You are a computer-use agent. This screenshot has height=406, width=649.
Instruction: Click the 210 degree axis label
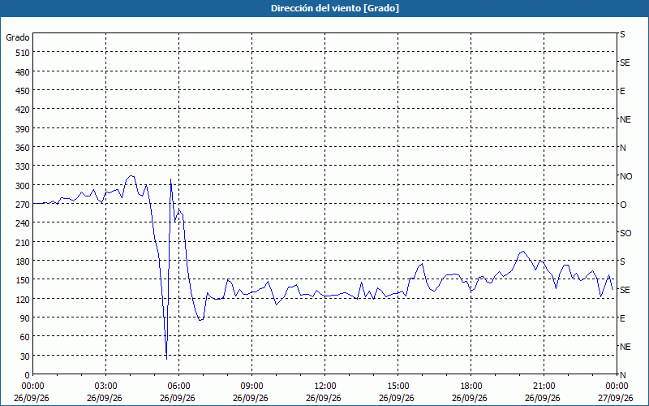click(x=23, y=242)
